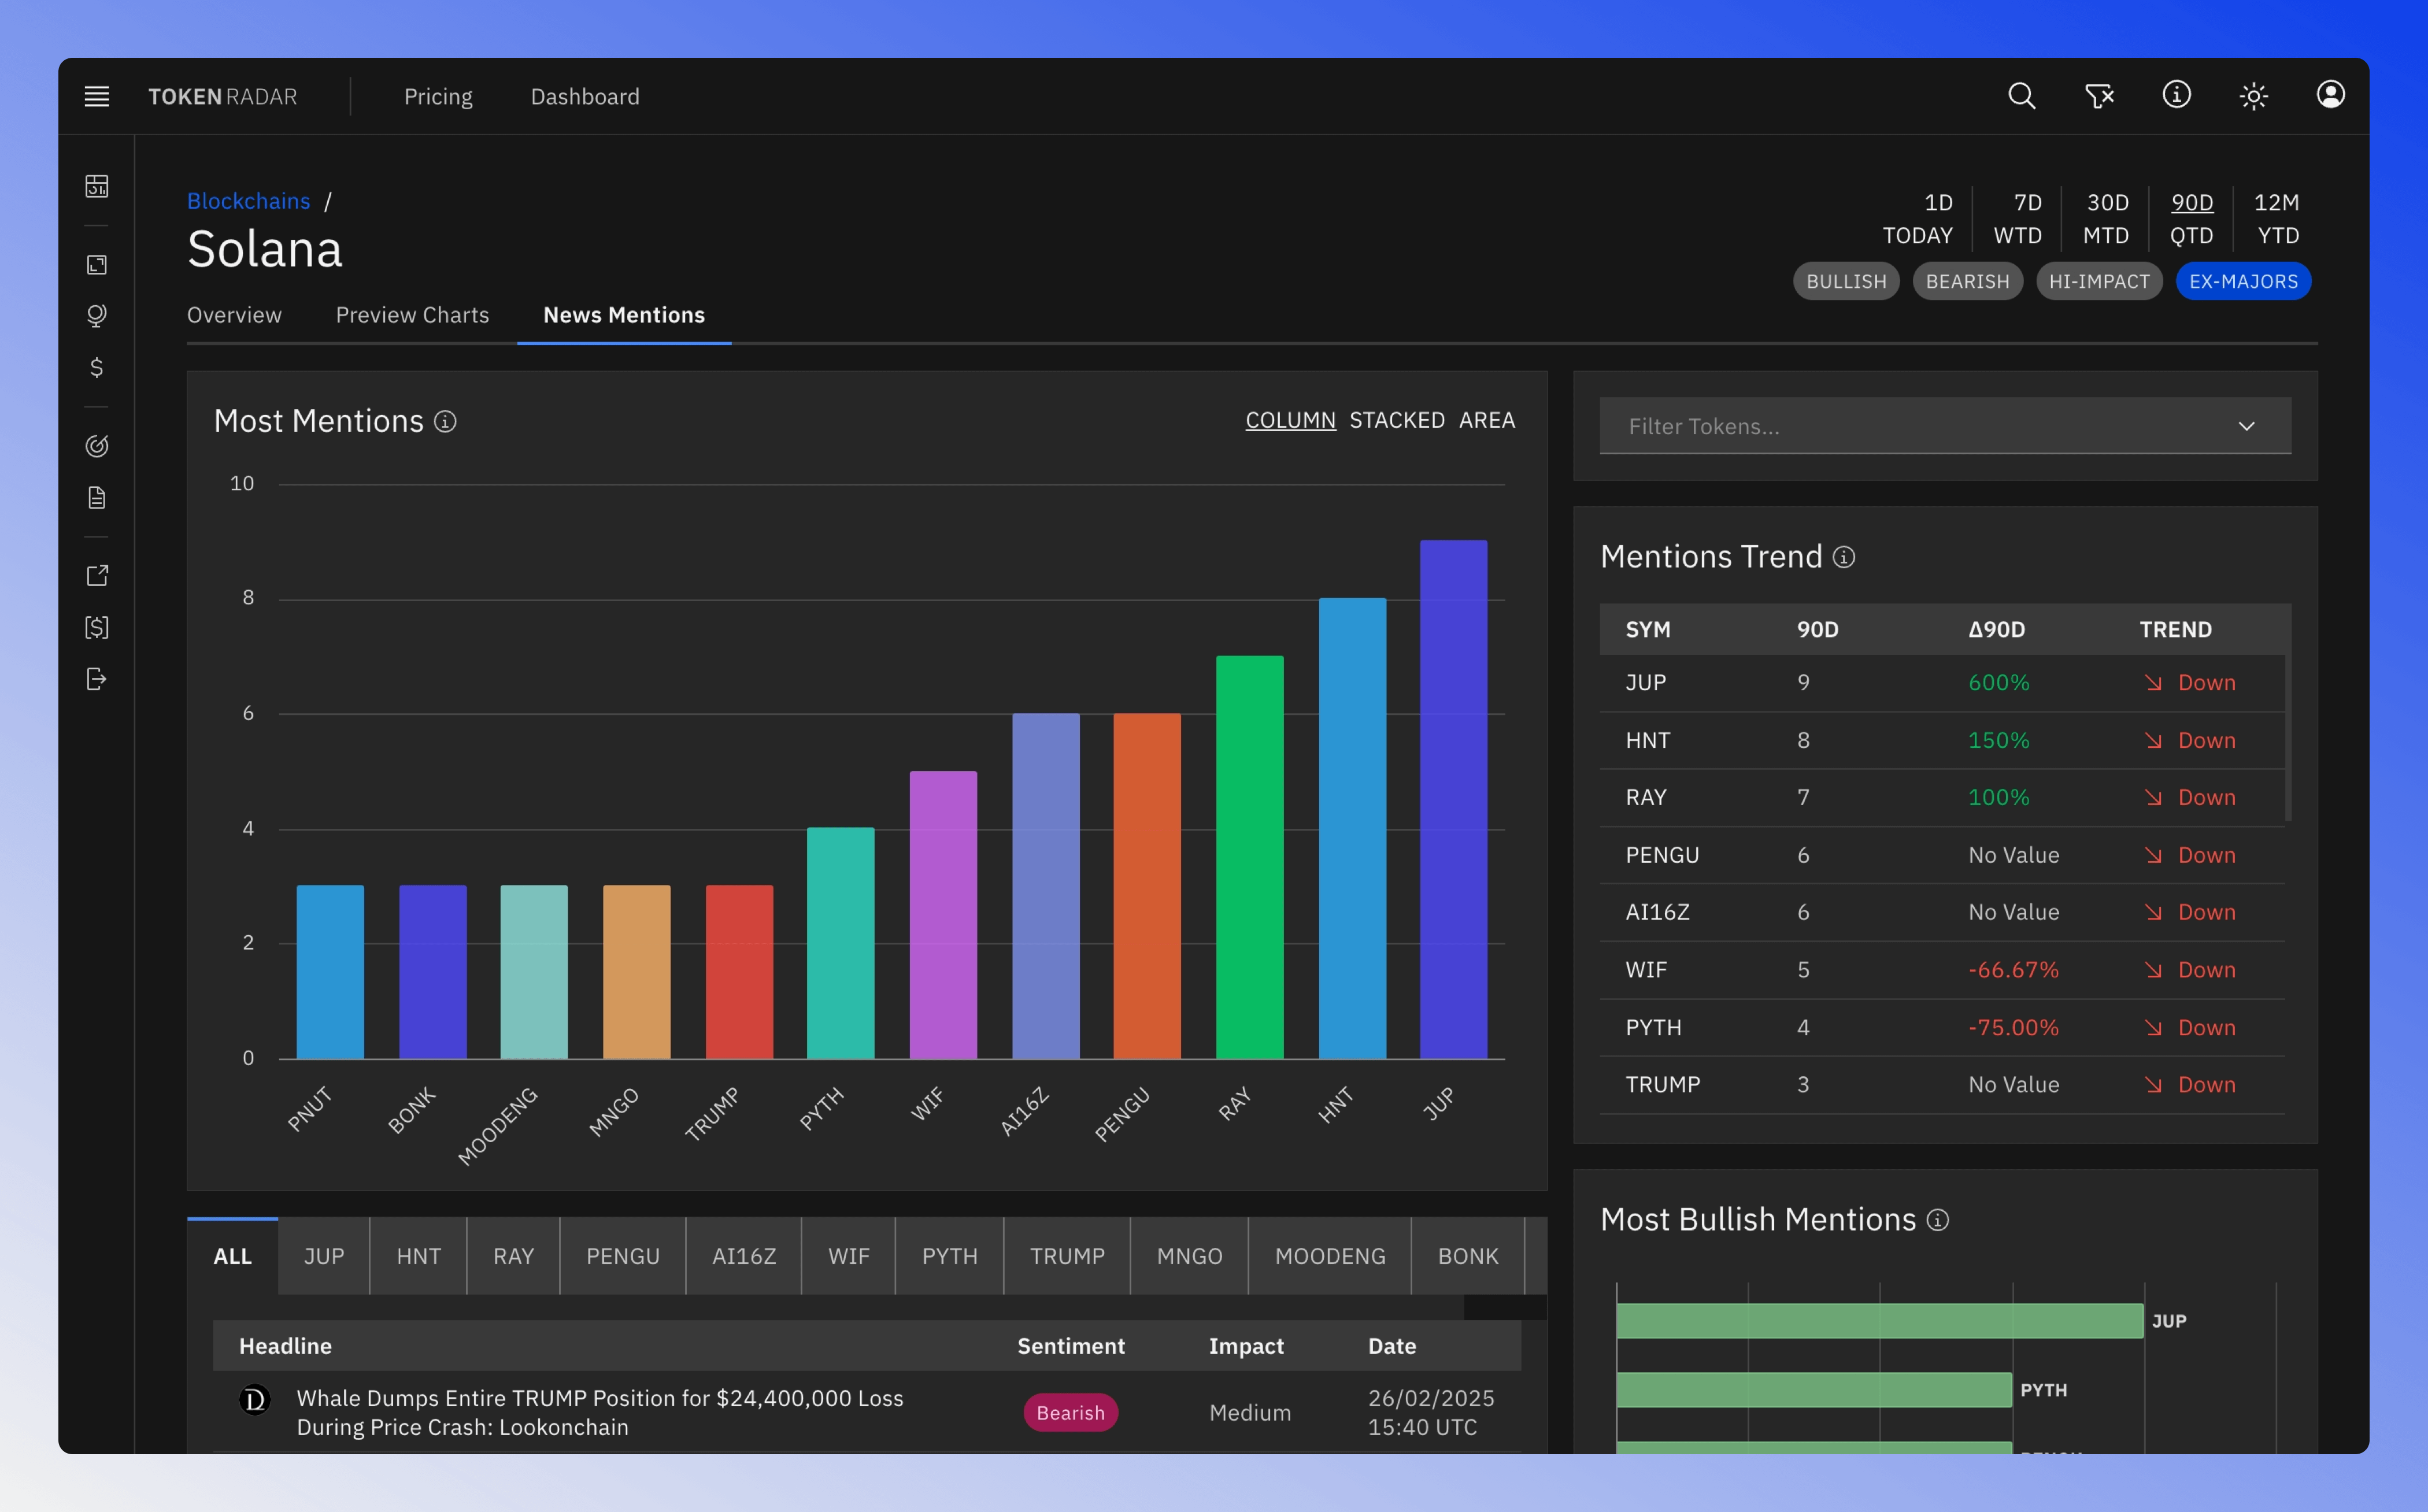The image size is (2428, 1512).
Task: Click the HNT bar in Most Mentions
Action: [1352, 828]
